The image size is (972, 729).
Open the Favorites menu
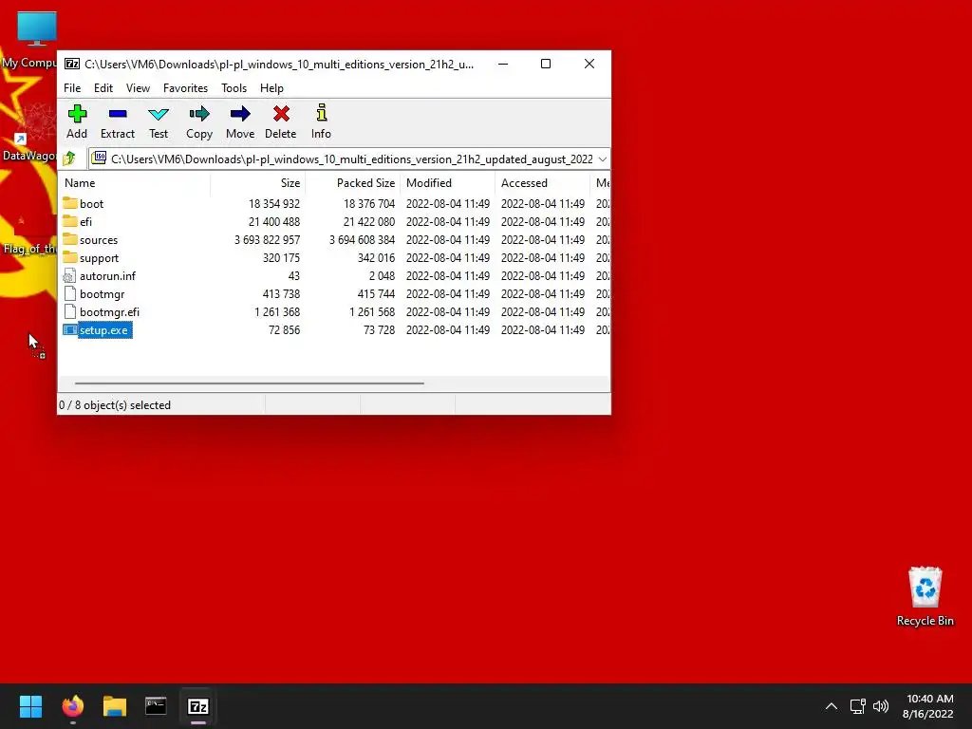(x=185, y=88)
